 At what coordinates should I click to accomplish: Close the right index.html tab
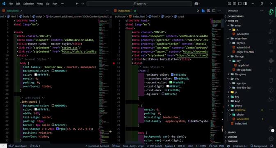pyautogui.click(x=135, y=11)
